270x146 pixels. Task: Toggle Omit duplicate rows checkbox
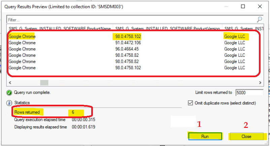(x=190, y=103)
